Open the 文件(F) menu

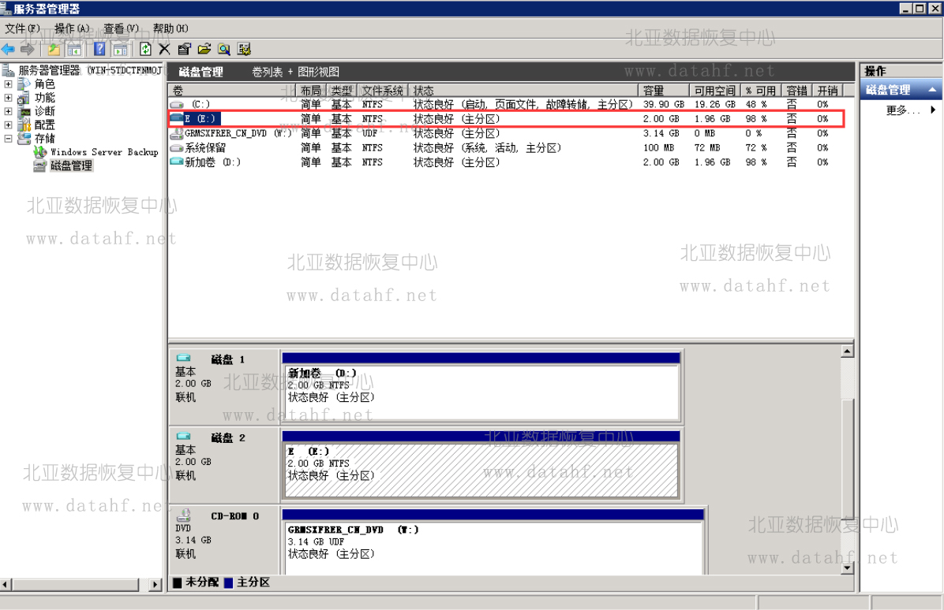click(x=22, y=28)
